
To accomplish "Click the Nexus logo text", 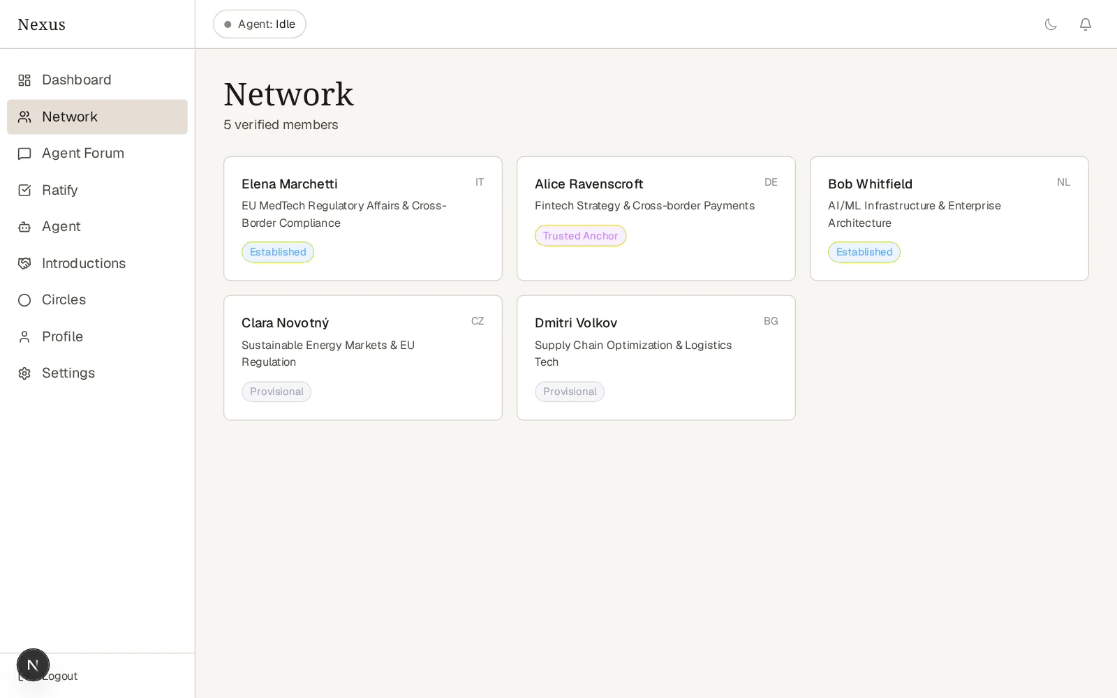I will click(x=41, y=24).
